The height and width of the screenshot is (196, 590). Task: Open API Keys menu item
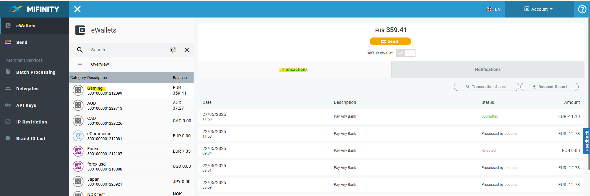pos(34,105)
